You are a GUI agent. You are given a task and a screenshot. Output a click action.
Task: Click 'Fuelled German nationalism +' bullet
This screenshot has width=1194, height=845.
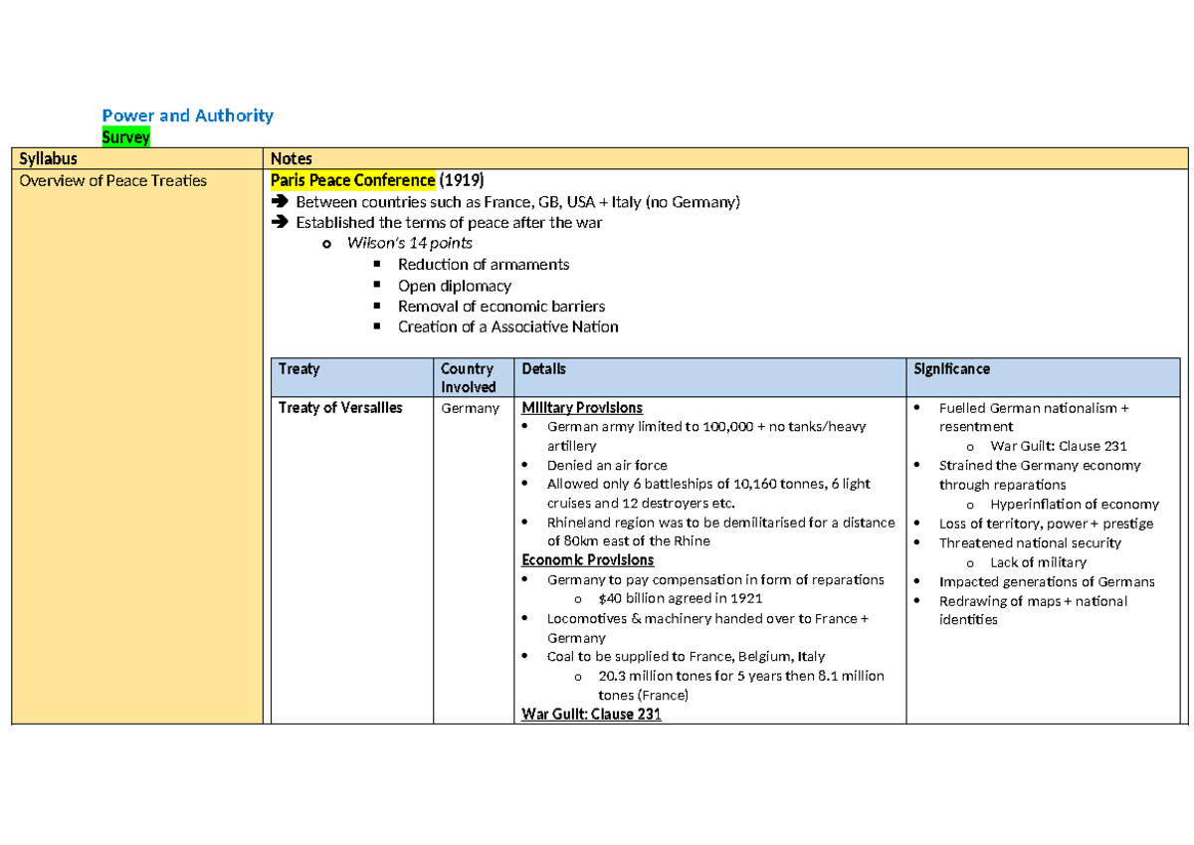click(1034, 417)
